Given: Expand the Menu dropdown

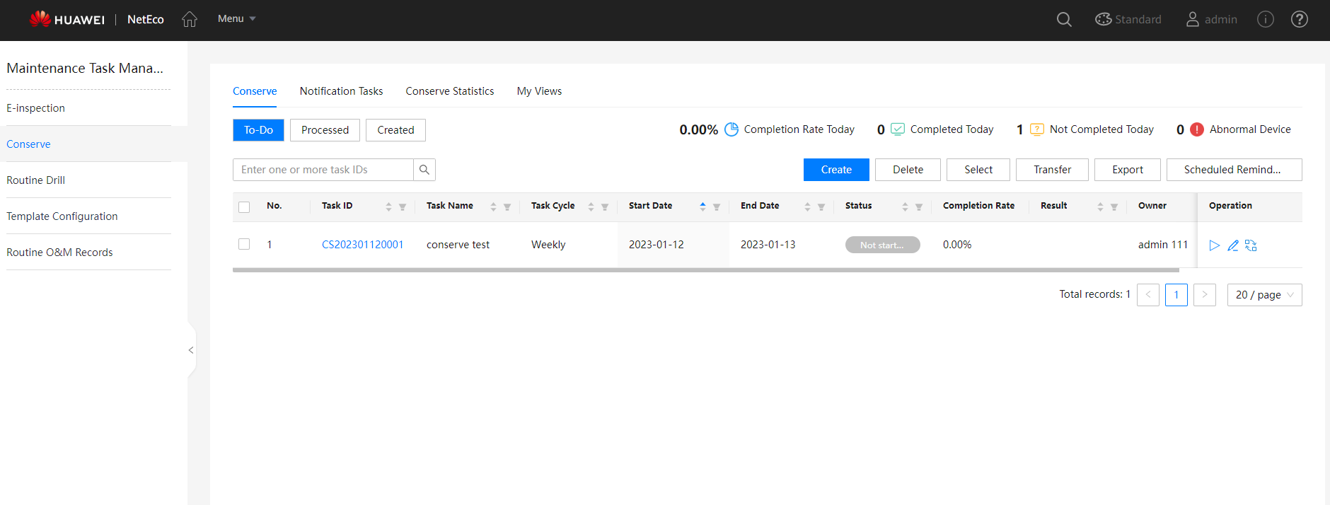Looking at the screenshot, I should (236, 19).
